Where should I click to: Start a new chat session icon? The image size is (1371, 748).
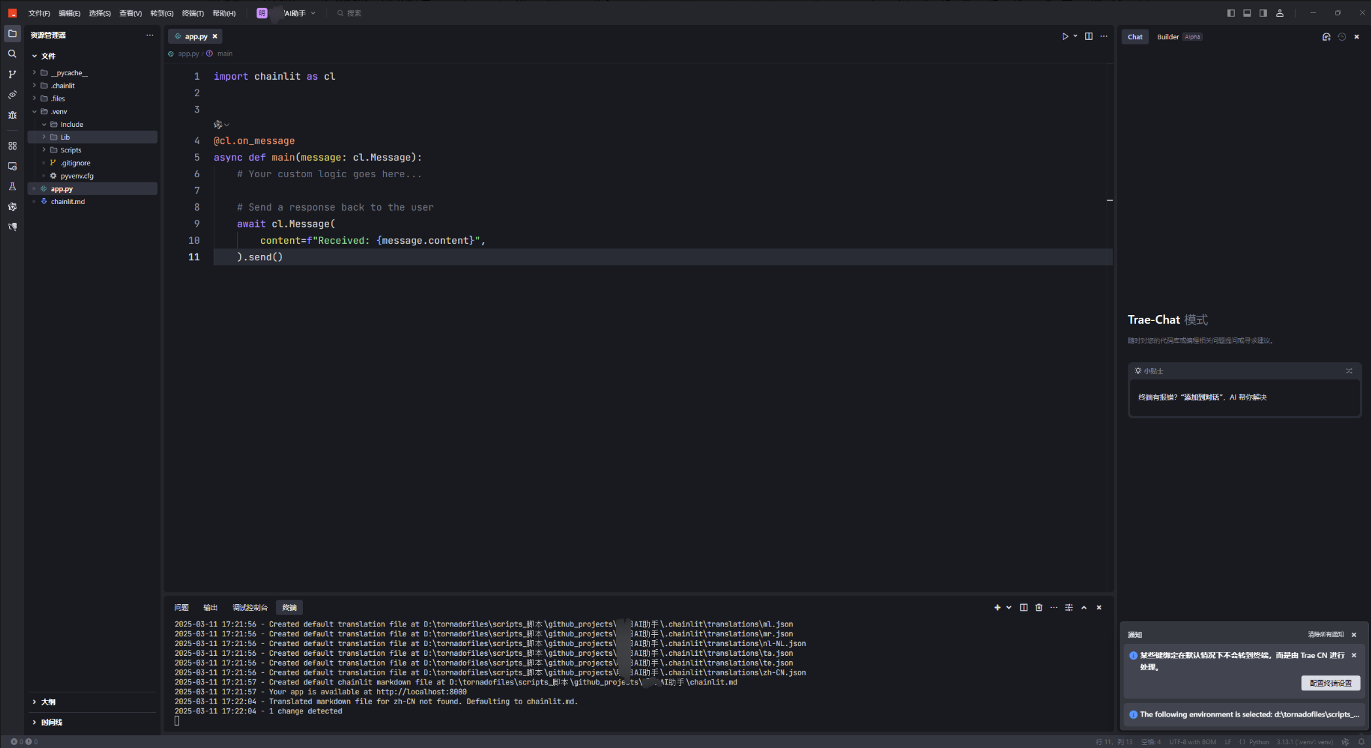1326,37
